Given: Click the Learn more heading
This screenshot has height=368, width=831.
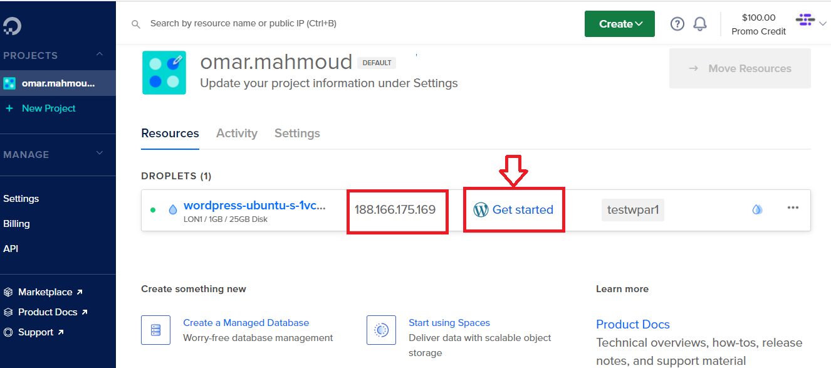Looking at the screenshot, I should click(622, 289).
